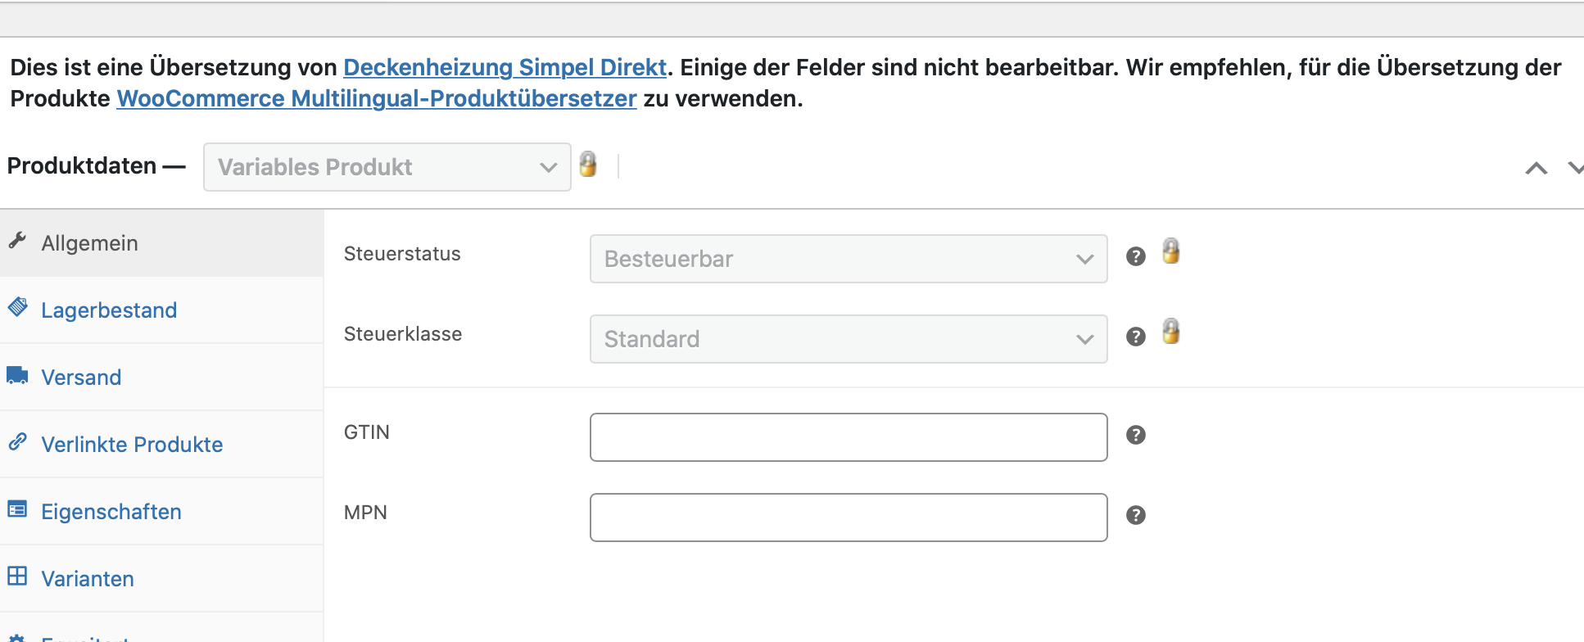1584x642 pixels.
Task: Open the Variables Produkt type dropdown
Action: coord(387,167)
